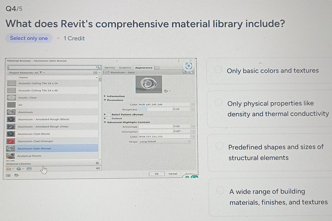Switch to the Graphics tab
Screen dimensions: 332x221
pos(125,68)
